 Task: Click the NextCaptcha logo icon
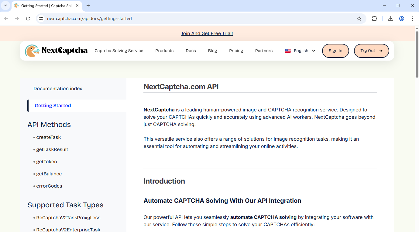pos(32,51)
